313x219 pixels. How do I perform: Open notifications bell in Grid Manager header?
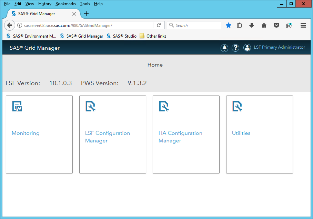[224, 48]
